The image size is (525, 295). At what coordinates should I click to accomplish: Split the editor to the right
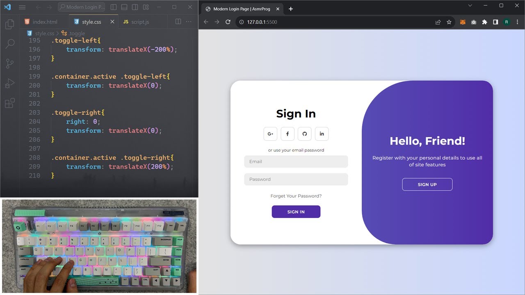click(x=178, y=22)
